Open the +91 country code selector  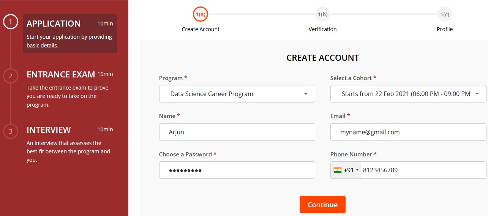click(346, 170)
